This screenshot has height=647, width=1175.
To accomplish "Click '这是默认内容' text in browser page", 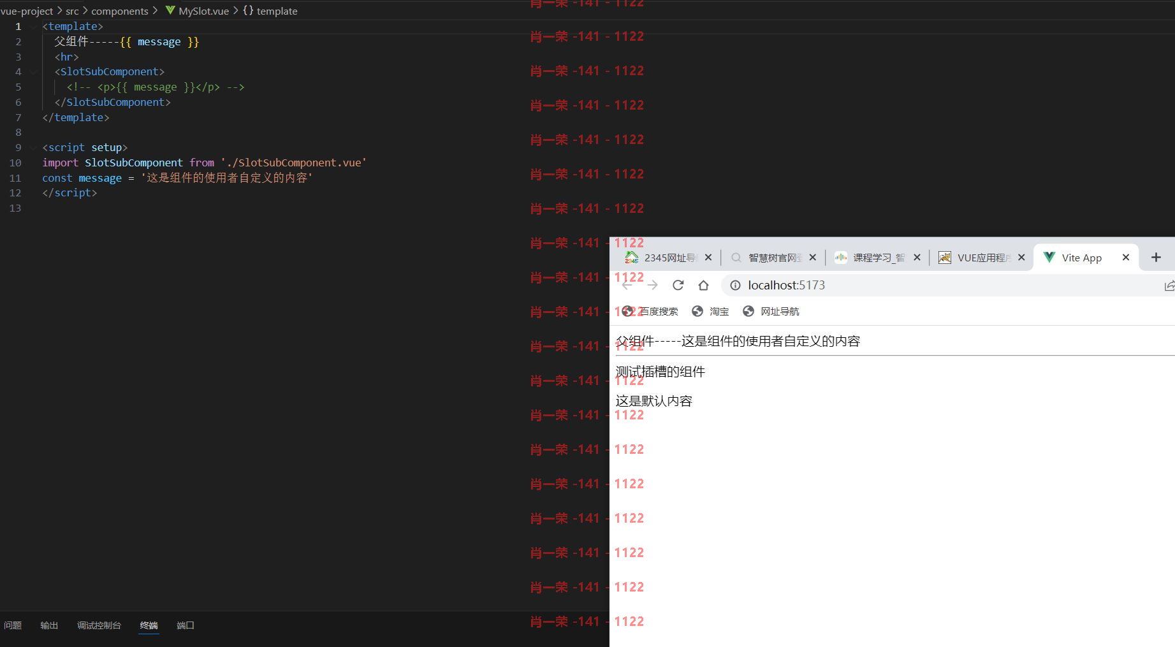I will point(653,401).
